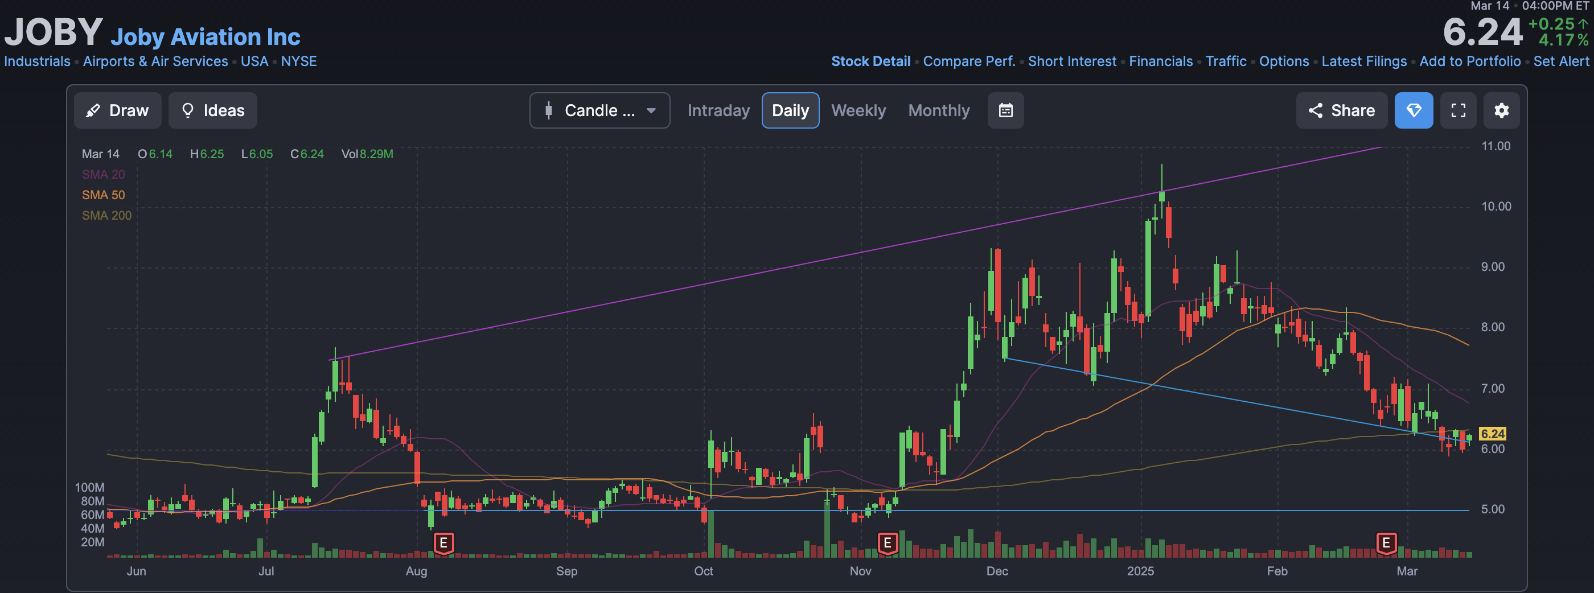Click Set Alert link
This screenshot has width=1594, height=593.
[1560, 61]
